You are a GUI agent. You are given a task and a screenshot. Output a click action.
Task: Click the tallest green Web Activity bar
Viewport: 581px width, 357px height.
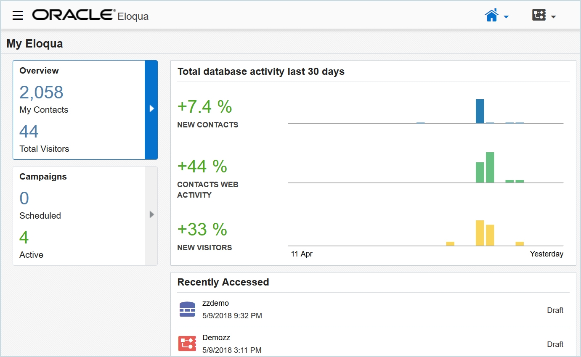(490, 167)
